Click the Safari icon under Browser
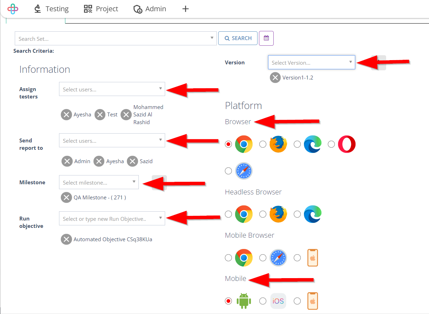Image resolution: width=429 pixels, height=314 pixels. click(244, 171)
